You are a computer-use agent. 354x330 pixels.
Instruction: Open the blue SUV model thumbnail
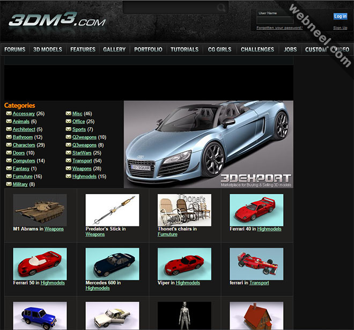[40, 316]
